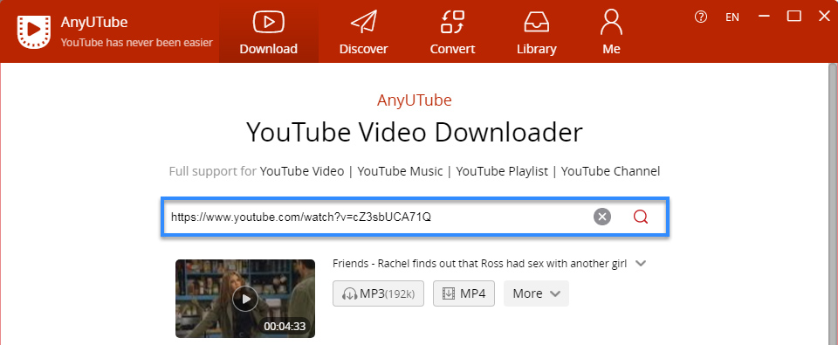Screen dimensions: 838x345
Task: Maximize the AnyUTube window
Action: pyautogui.click(x=794, y=17)
